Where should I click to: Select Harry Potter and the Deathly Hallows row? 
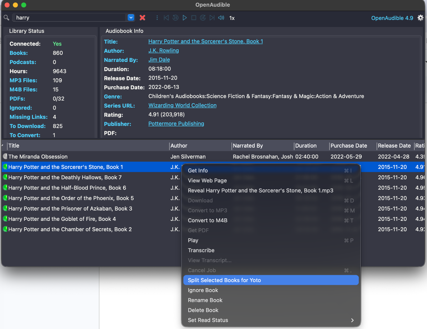pyautogui.click(x=92, y=177)
